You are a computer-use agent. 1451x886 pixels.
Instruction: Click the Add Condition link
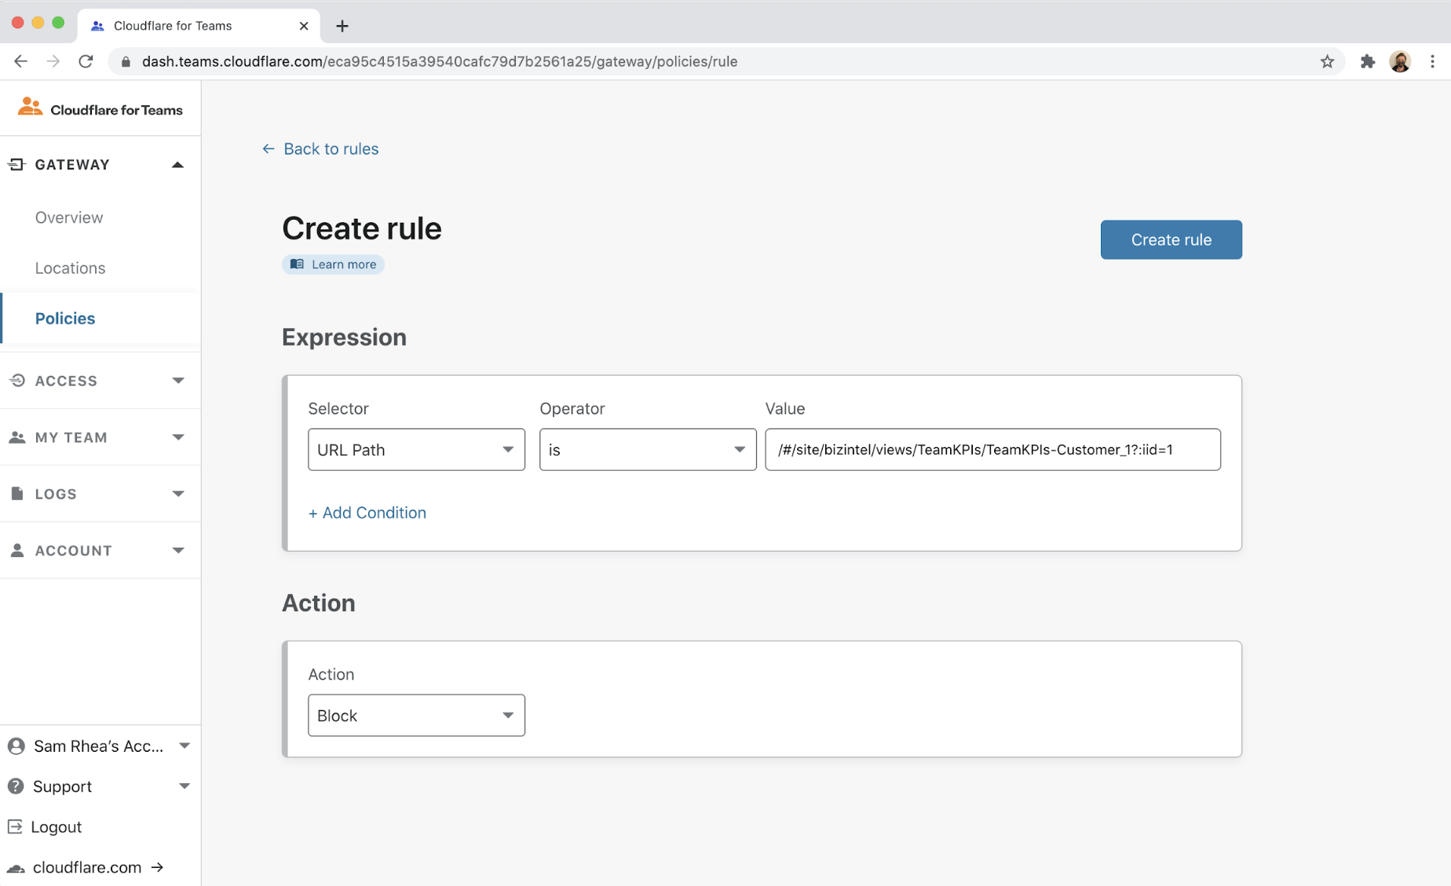click(x=367, y=512)
